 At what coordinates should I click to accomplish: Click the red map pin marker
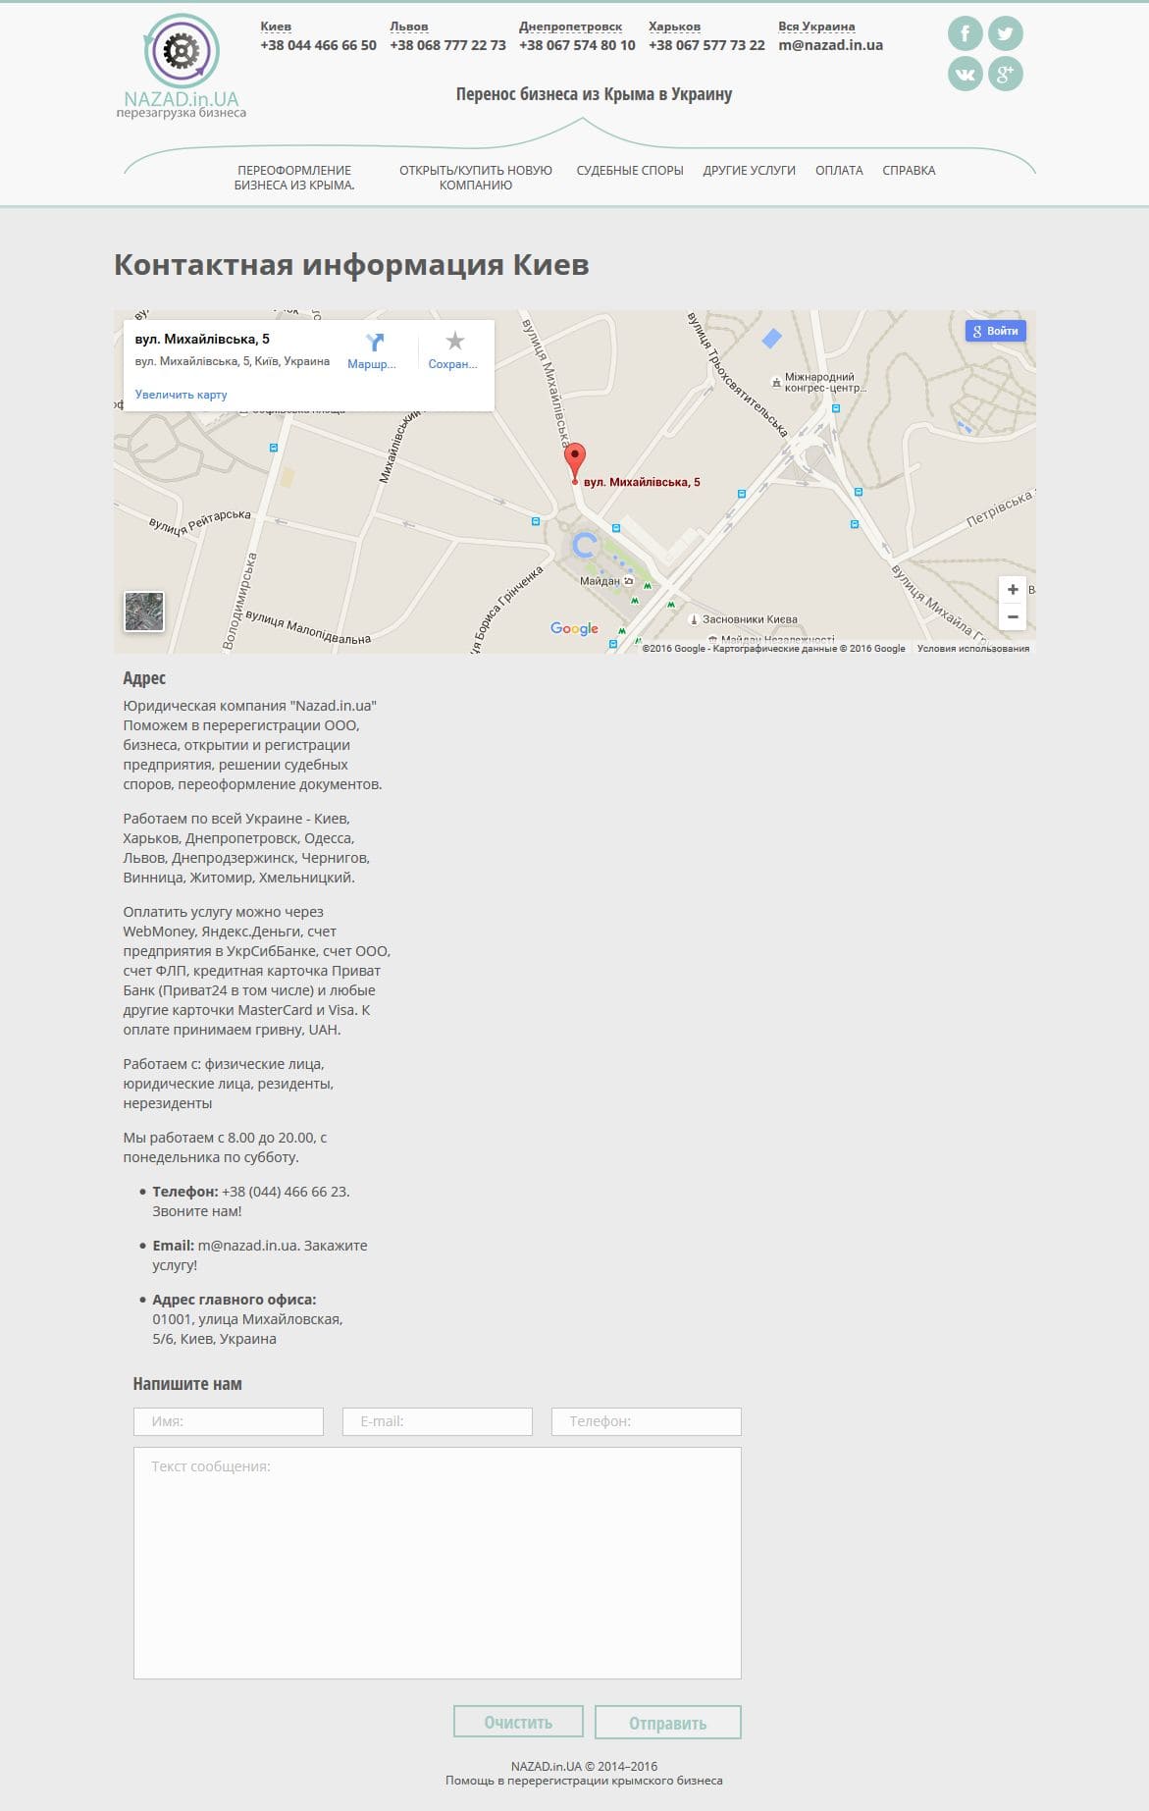coord(575,460)
